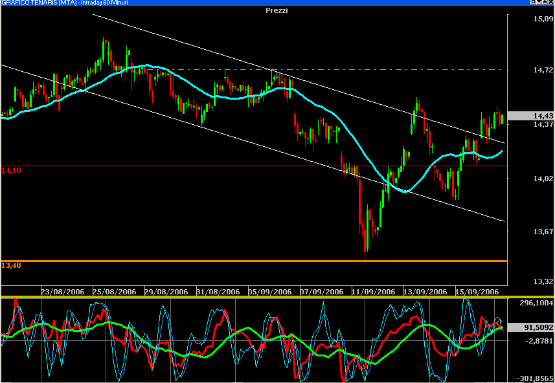Viewport: 555px width, 383px height.
Task: Close the Tenaris chart window
Action: [550, 2]
